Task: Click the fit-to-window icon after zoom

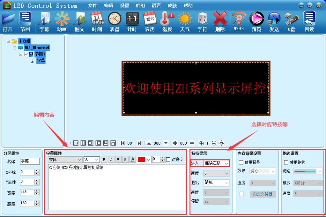Action: [222, 143]
